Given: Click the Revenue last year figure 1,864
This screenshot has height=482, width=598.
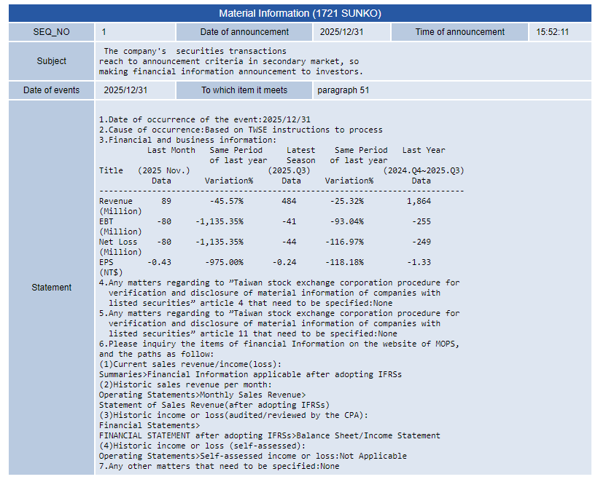Looking at the screenshot, I should [421, 201].
